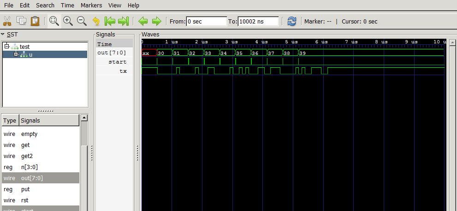Expand the u tree node
Screen dimensions: 457x211
16,54
